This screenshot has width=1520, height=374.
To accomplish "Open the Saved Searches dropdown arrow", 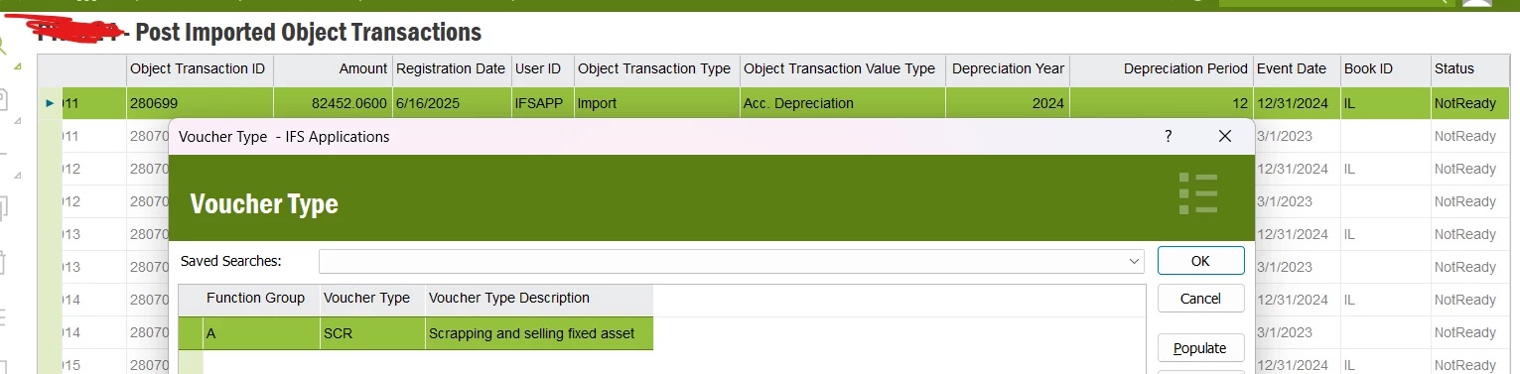I will [x=1135, y=261].
